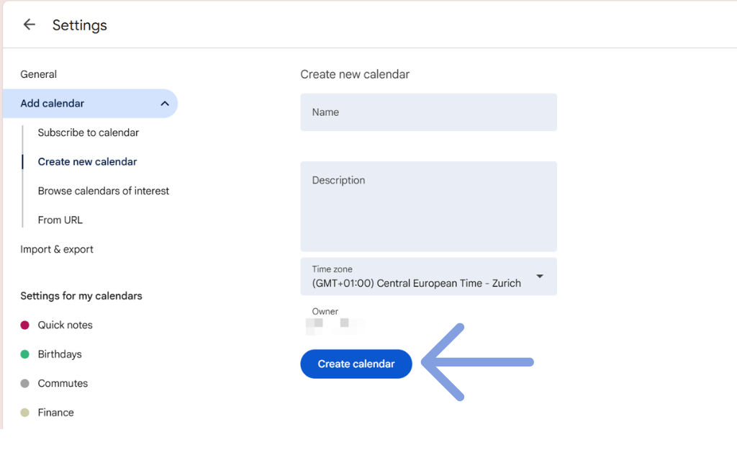The width and height of the screenshot is (737, 450).
Task: Click the back arrow to exit Settings
Action: point(28,24)
